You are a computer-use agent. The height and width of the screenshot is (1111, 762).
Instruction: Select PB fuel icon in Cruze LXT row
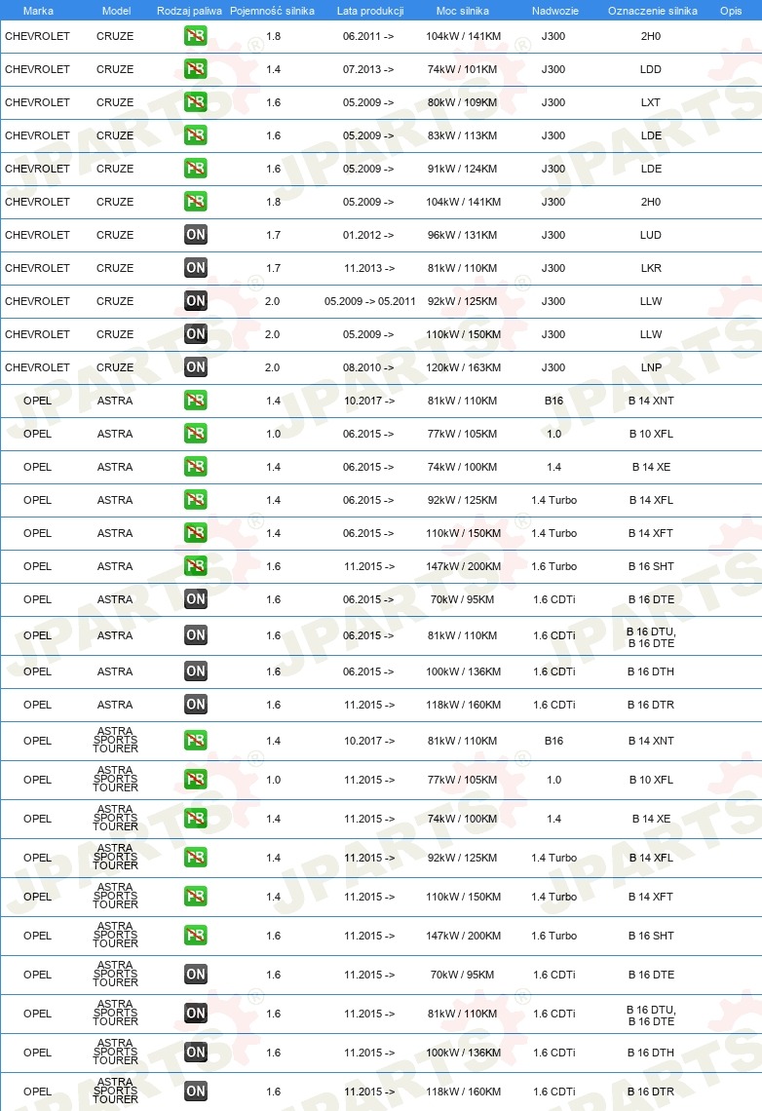[x=196, y=102]
